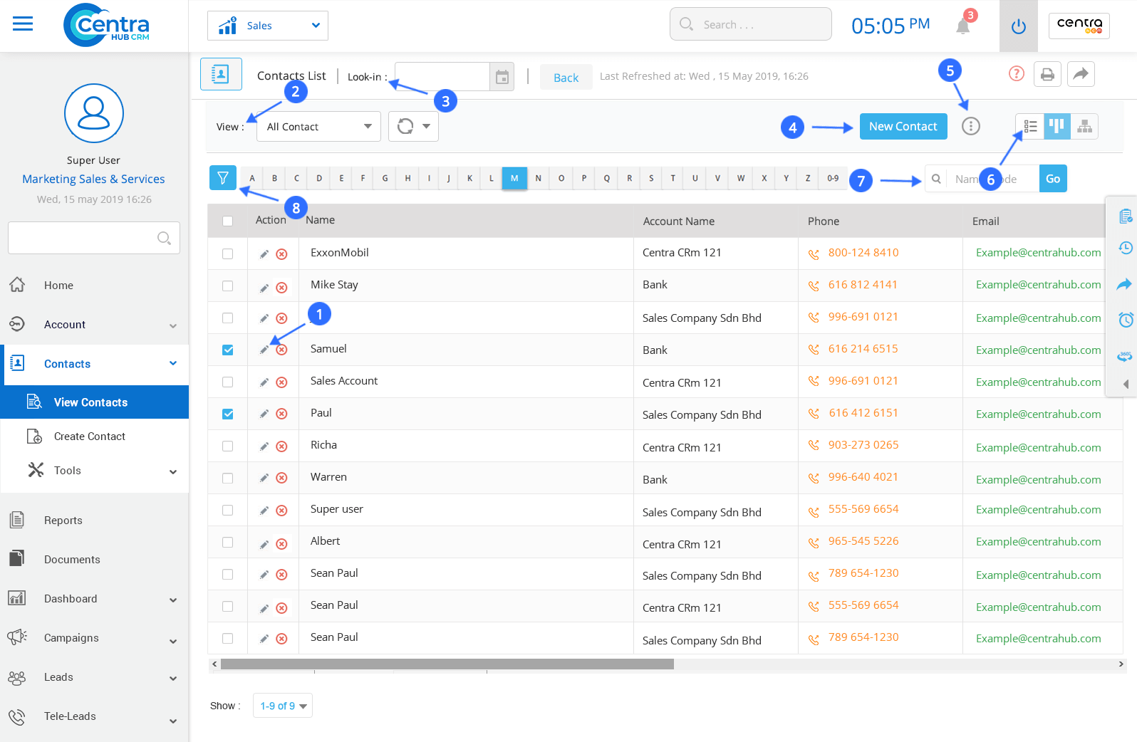1137x742 pixels.
Task: Click the share arrow icon in header
Action: coord(1081,74)
